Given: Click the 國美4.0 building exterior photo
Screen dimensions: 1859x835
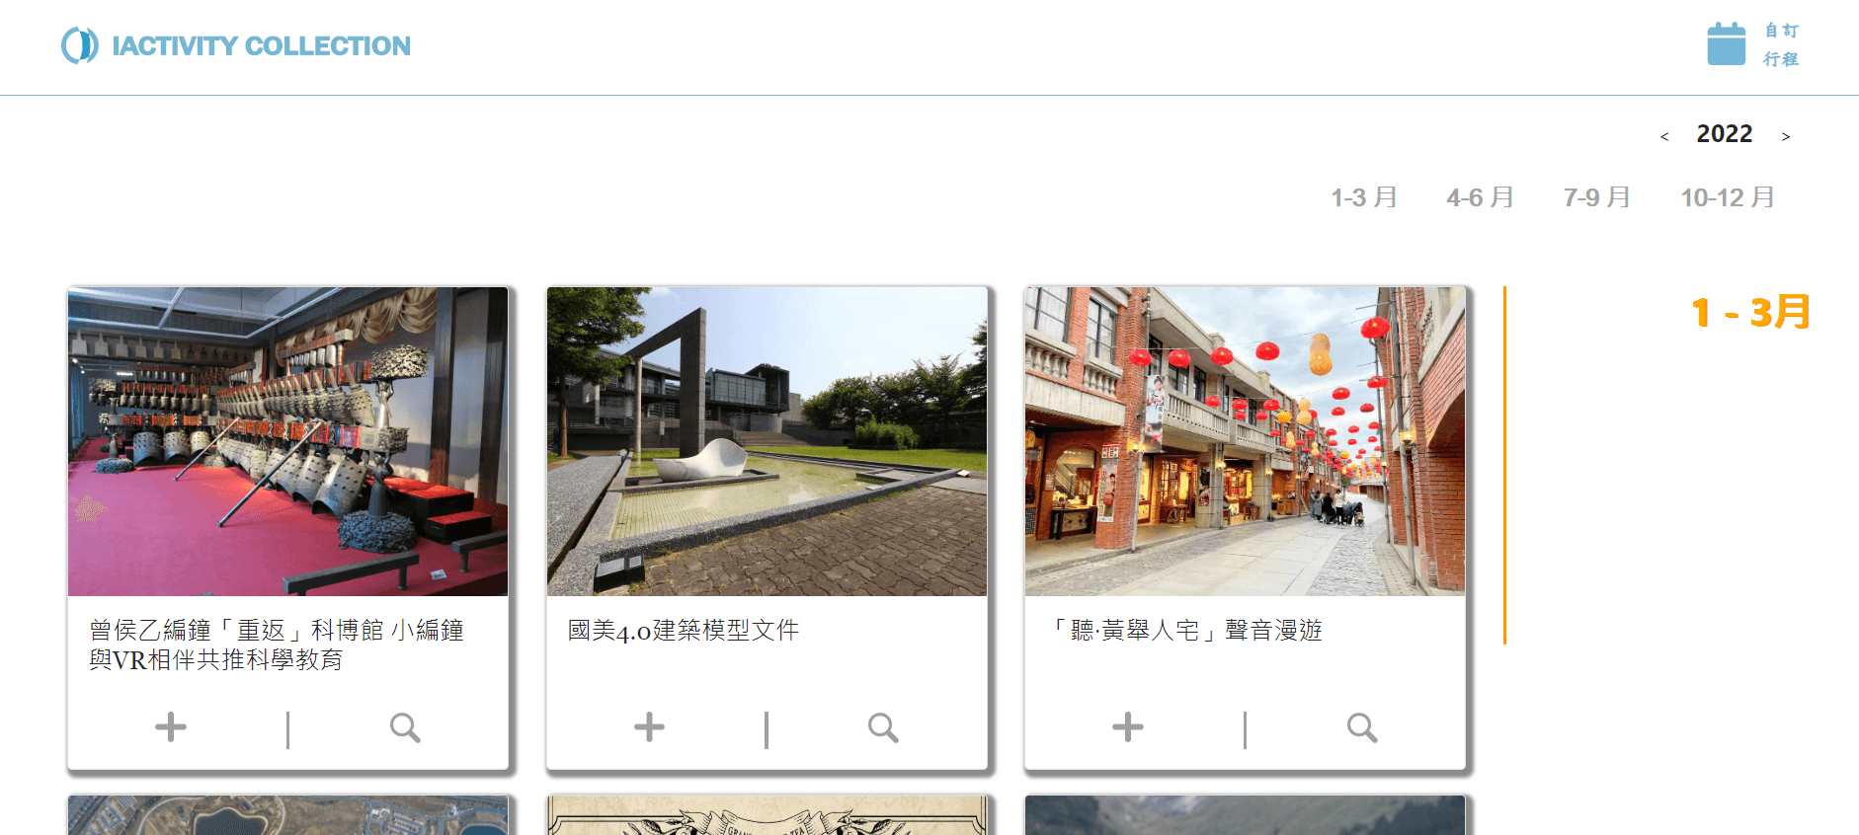Looking at the screenshot, I should click(767, 441).
